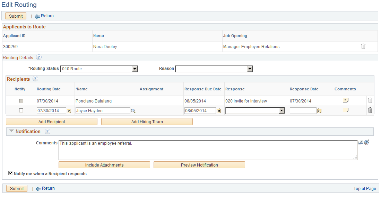Click bottom Submit button
The width and height of the screenshot is (381, 197).
click(x=17, y=188)
